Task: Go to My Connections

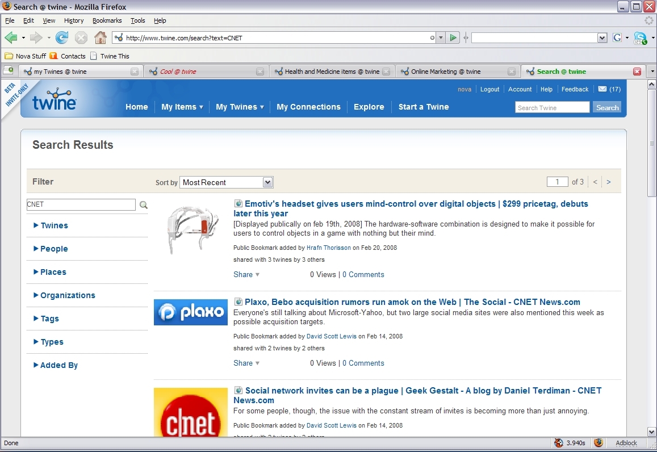Action: pos(308,107)
